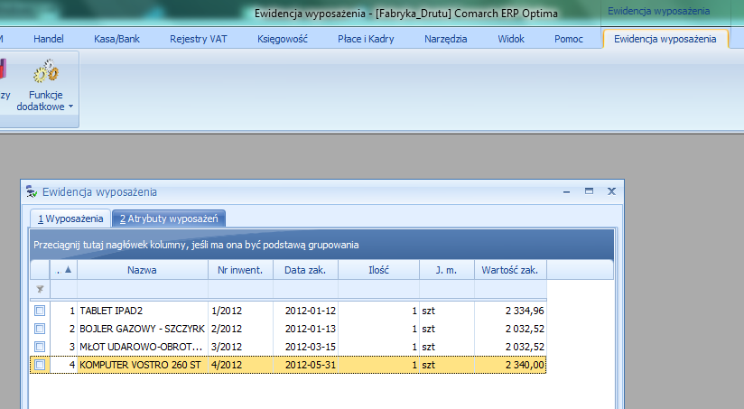Open the Rejestry VAT ribbon tab
The height and width of the screenshot is (409, 744).
pyautogui.click(x=199, y=39)
